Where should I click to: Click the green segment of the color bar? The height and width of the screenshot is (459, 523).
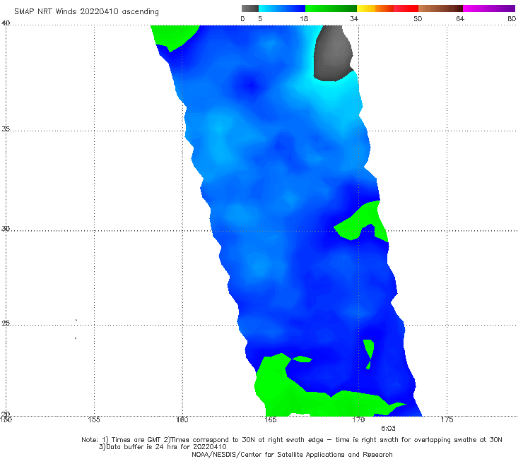coord(331,8)
